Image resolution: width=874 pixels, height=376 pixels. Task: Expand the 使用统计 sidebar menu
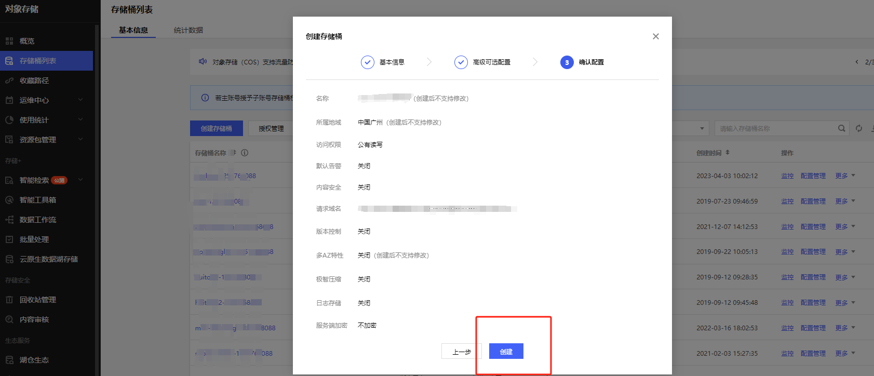tap(80, 119)
